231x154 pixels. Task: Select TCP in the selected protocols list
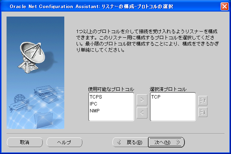[156, 97]
